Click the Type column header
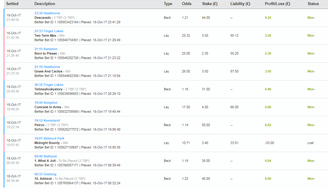The width and height of the screenshot is (328, 189). pos(168,4)
